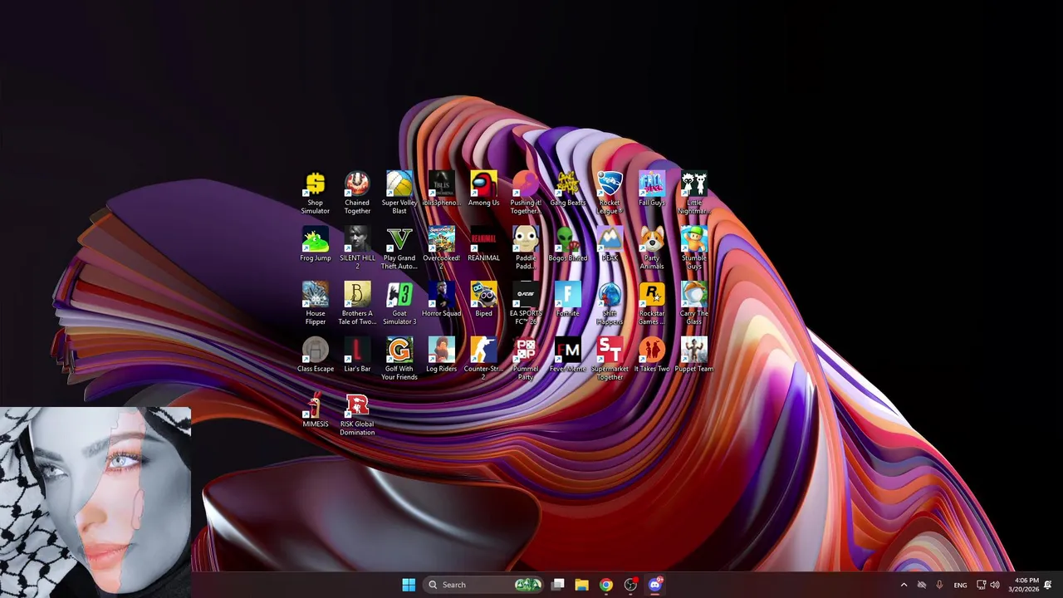Open the network and volume quick settings
Screen dimensions: 1063x598
(x=988, y=585)
